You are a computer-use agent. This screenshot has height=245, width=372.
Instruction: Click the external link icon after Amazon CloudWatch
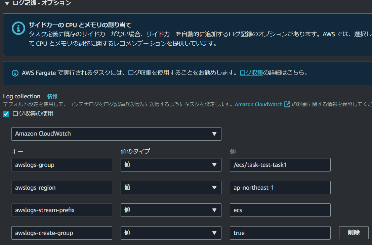click(287, 104)
